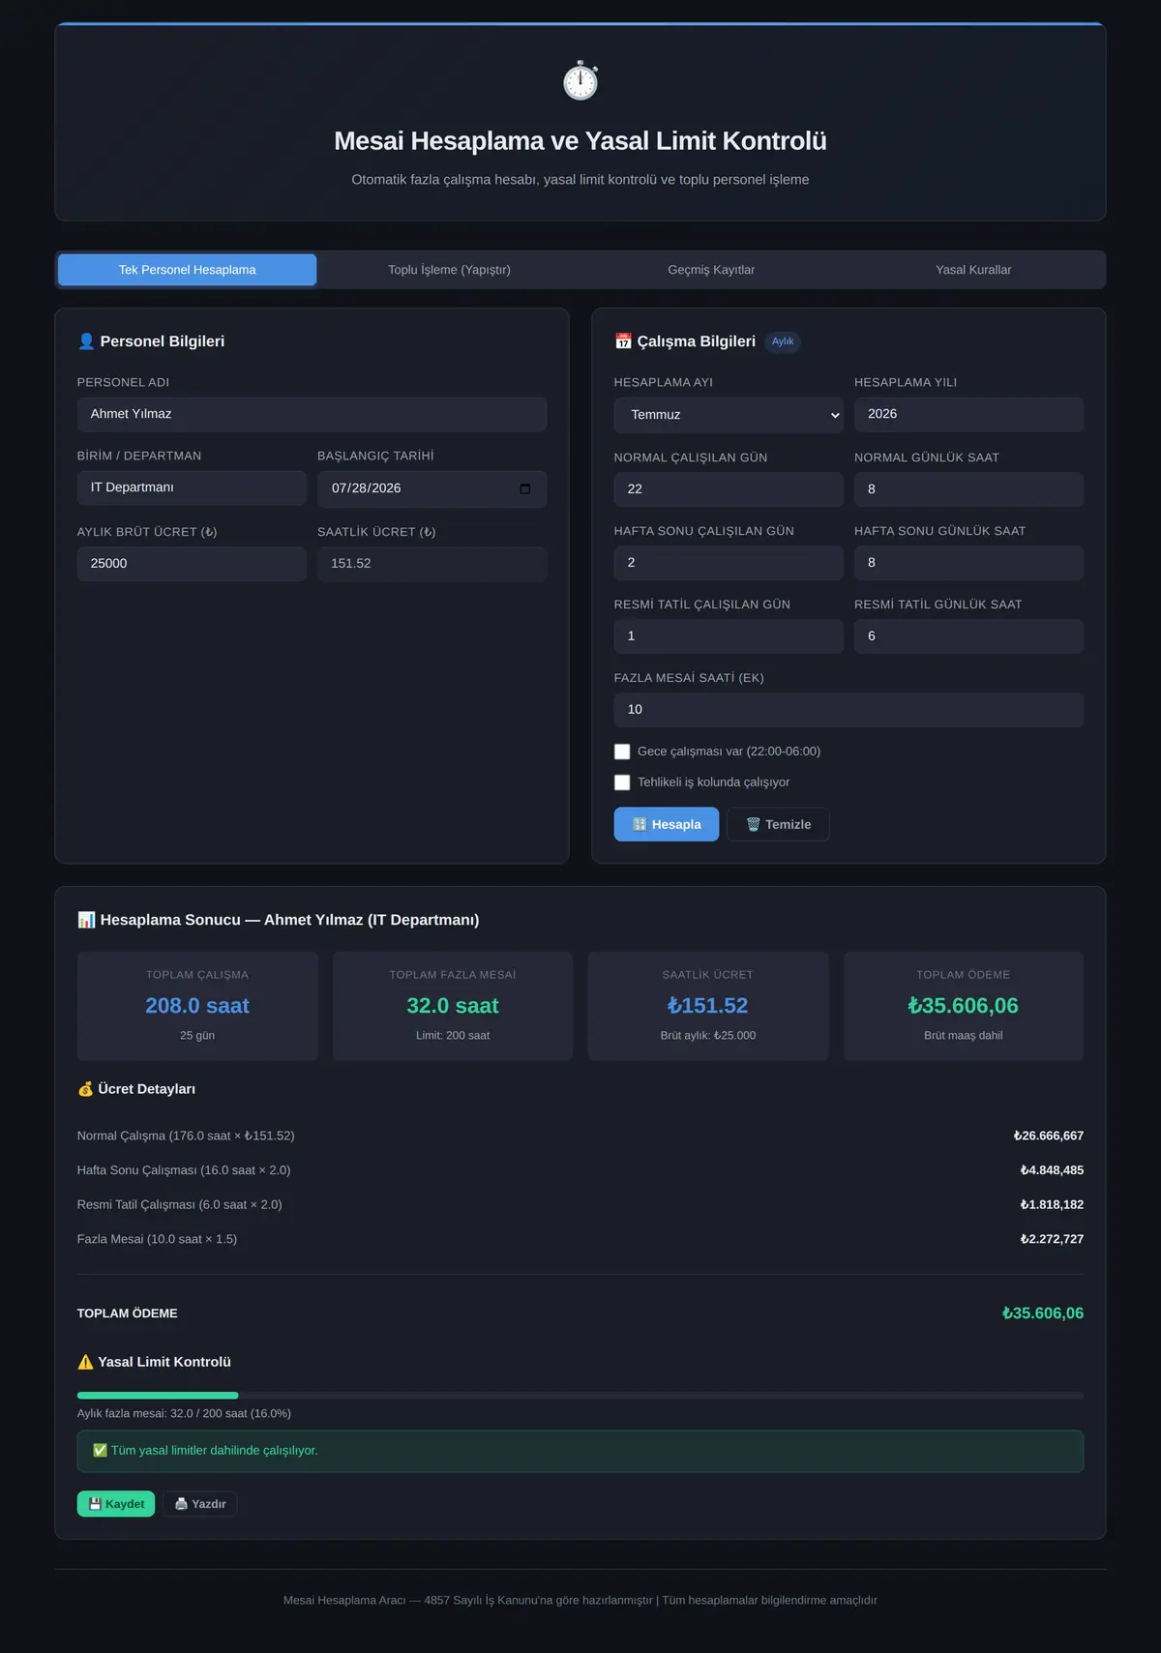The image size is (1161, 1653).
Task: Click the Hesapla button
Action: [x=667, y=824]
